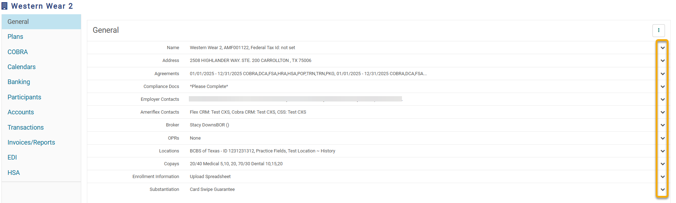Select Invoices/Reports in the sidebar
This screenshot has width=676, height=203.
pyautogui.click(x=31, y=142)
